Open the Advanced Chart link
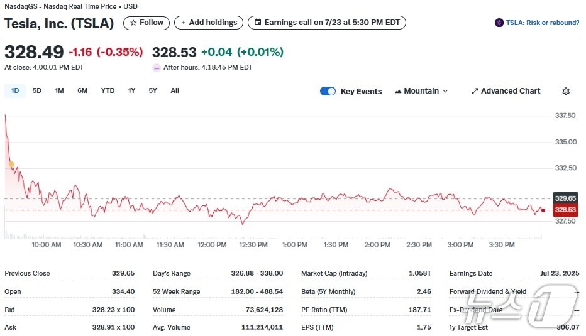 pyautogui.click(x=510, y=91)
